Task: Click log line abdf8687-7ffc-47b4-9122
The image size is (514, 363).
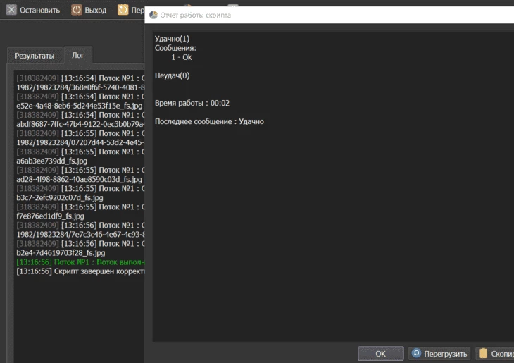Action: point(80,124)
